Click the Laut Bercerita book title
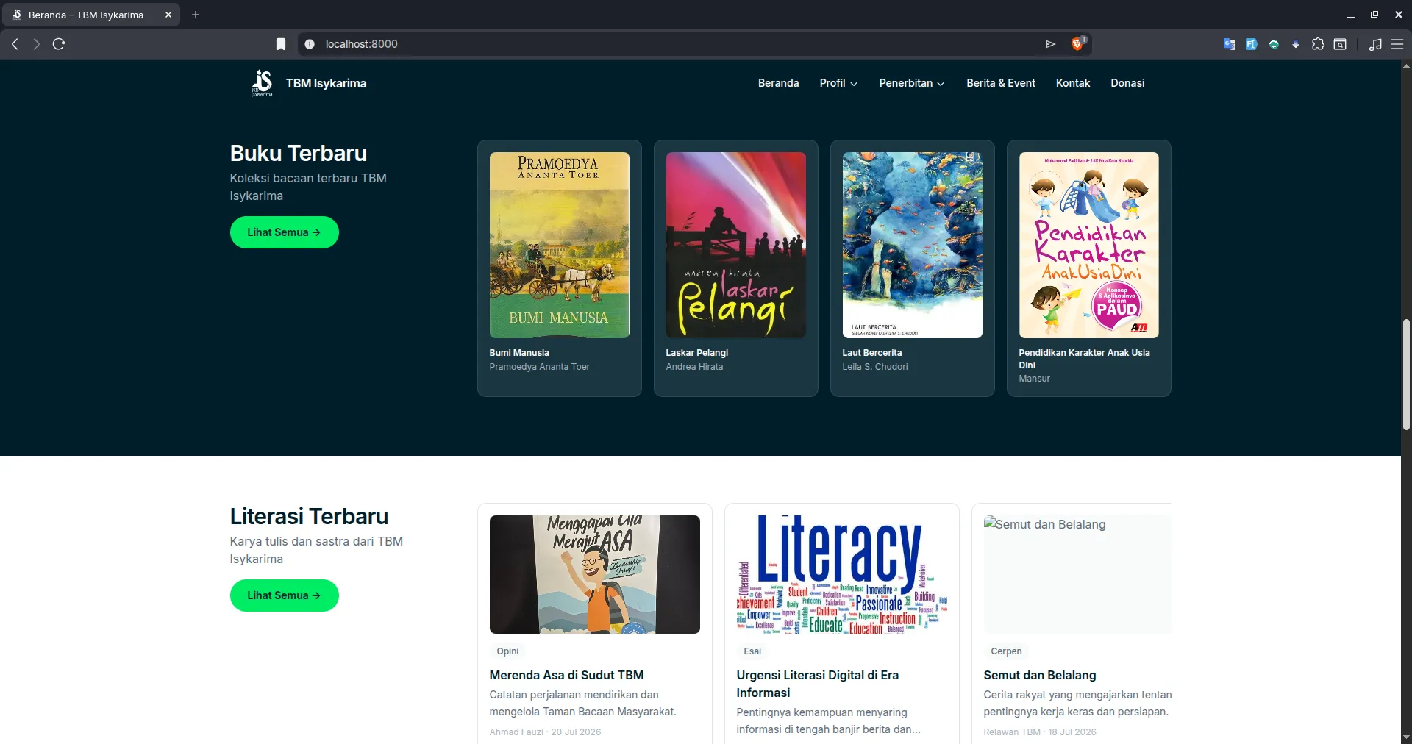1412x744 pixels. (872, 353)
